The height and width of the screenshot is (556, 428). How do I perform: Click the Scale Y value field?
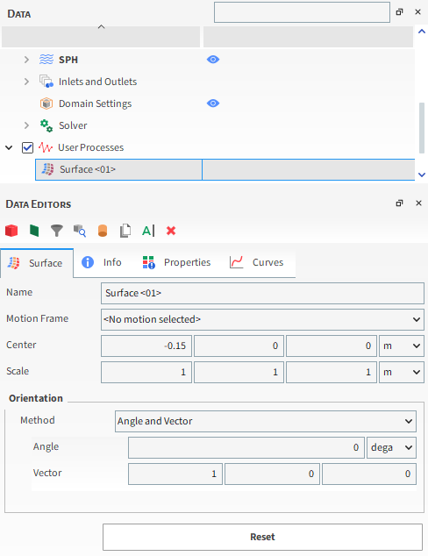[x=239, y=372]
